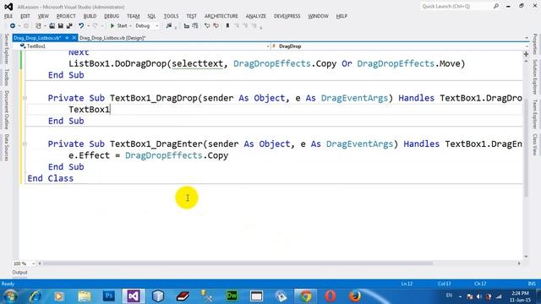541x304 pixels.
Task: Open the Navigate Backward dropdown arrow
Action: pos(19,26)
